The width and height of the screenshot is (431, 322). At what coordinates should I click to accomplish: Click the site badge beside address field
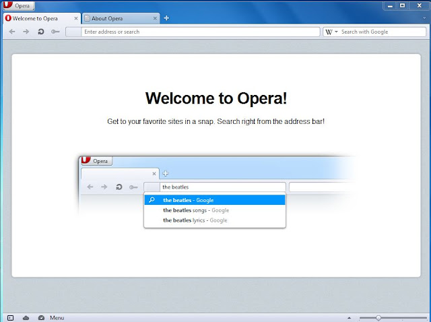tap(73, 32)
